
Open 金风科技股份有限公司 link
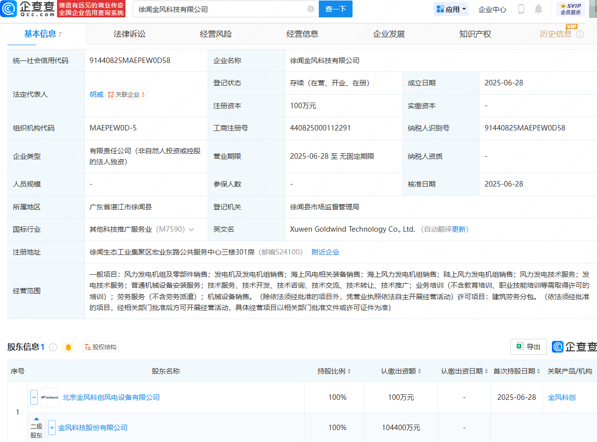point(93,428)
